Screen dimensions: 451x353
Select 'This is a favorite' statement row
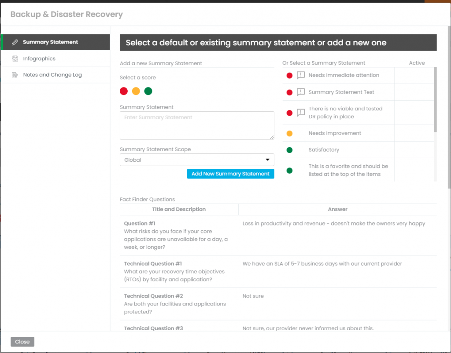[348, 170]
